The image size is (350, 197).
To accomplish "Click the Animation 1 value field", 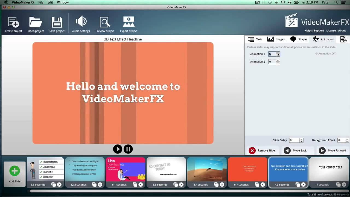I will [272, 54].
